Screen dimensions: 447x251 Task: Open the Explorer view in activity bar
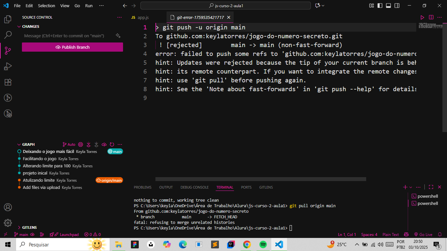tap(8, 20)
